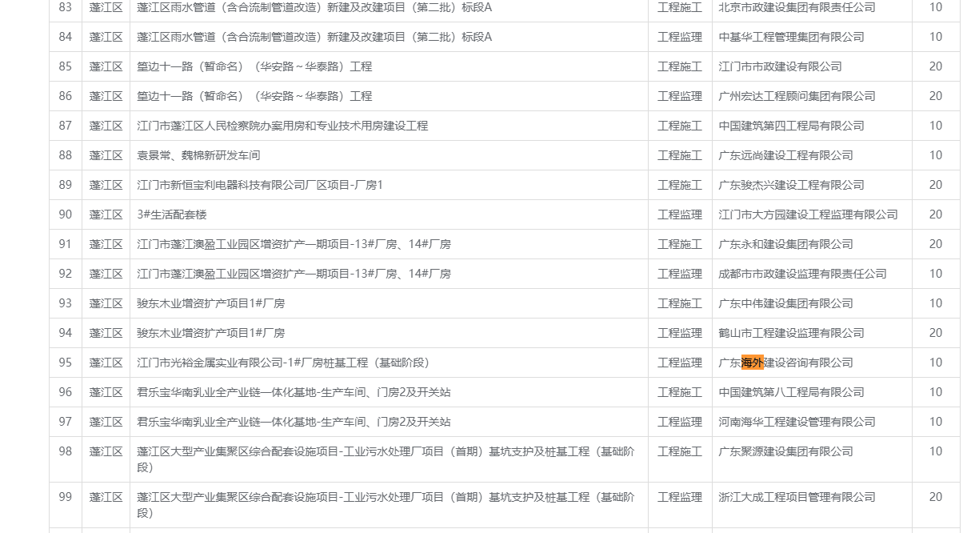979x533 pixels.
Task: Click the 江门市大方园建设工程监理有限公司 entry
Action: coord(808,214)
